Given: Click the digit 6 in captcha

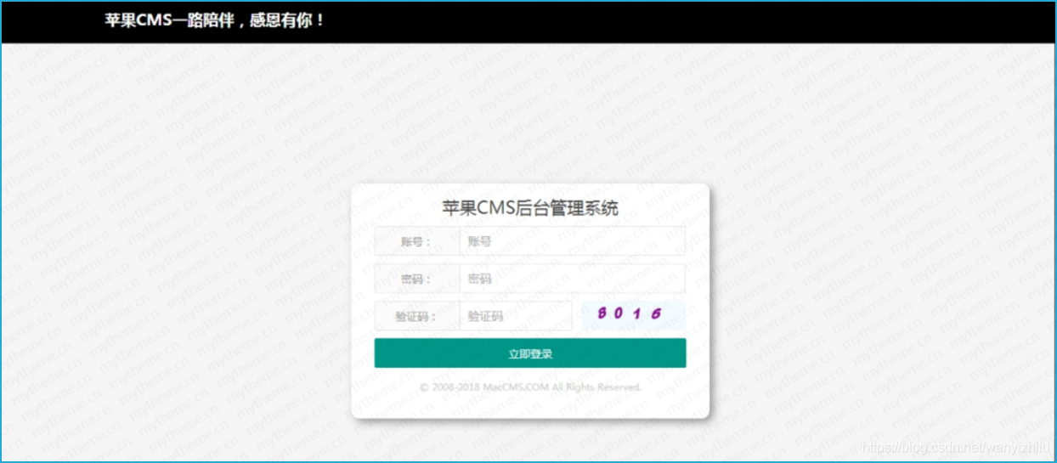Looking at the screenshot, I should (x=657, y=313).
